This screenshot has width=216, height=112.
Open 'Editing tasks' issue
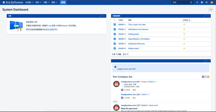point(134,34)
